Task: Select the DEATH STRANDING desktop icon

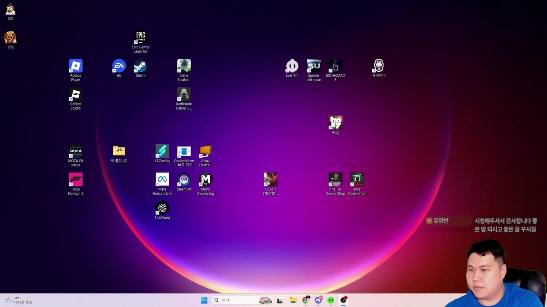Action: tap(270, 180)
